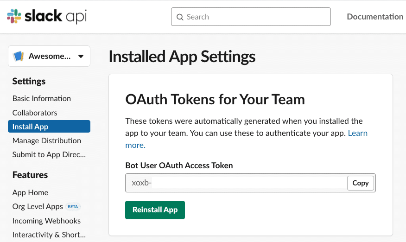Open Org Level Apps feature

38,206
